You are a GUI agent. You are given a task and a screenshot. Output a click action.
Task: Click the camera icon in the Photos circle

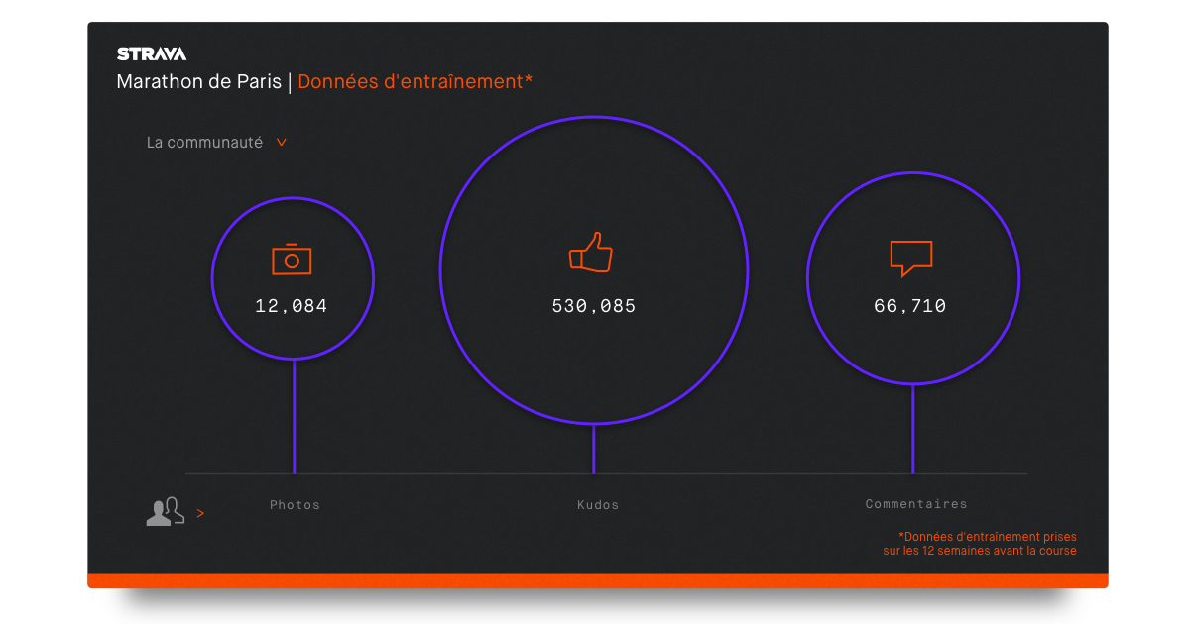pyautogui.click(x=292, y=259)
